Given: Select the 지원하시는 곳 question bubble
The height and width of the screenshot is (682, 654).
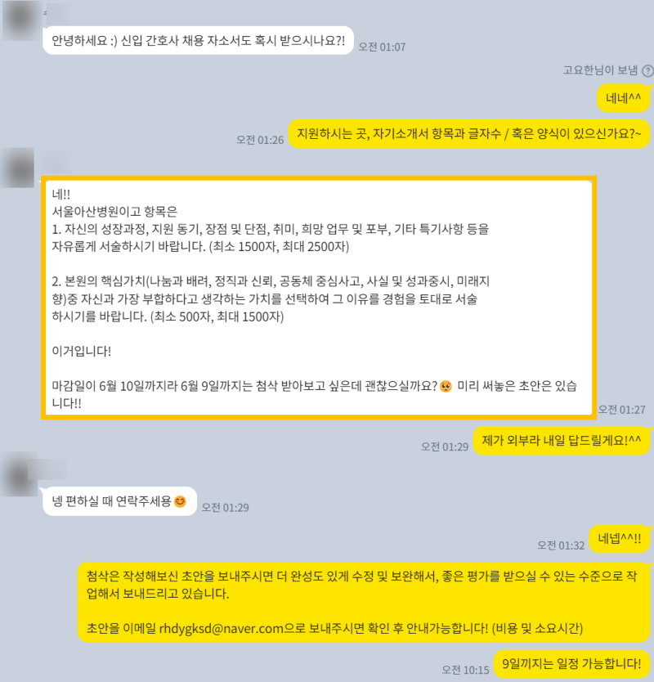Looking at the screenshot, I should pyautogui.click(x=469, y=133).
